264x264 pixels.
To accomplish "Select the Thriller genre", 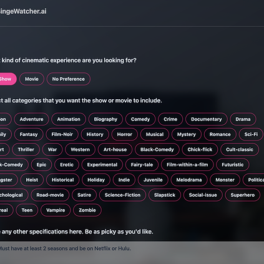I will (x=26, y=150).
